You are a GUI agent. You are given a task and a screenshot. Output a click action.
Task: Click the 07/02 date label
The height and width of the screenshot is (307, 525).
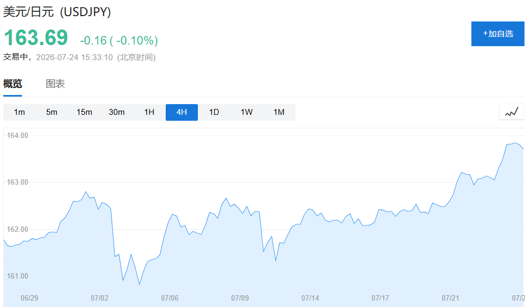pos(100,298)
